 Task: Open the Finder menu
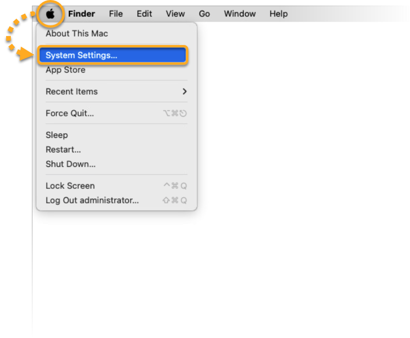81,14
